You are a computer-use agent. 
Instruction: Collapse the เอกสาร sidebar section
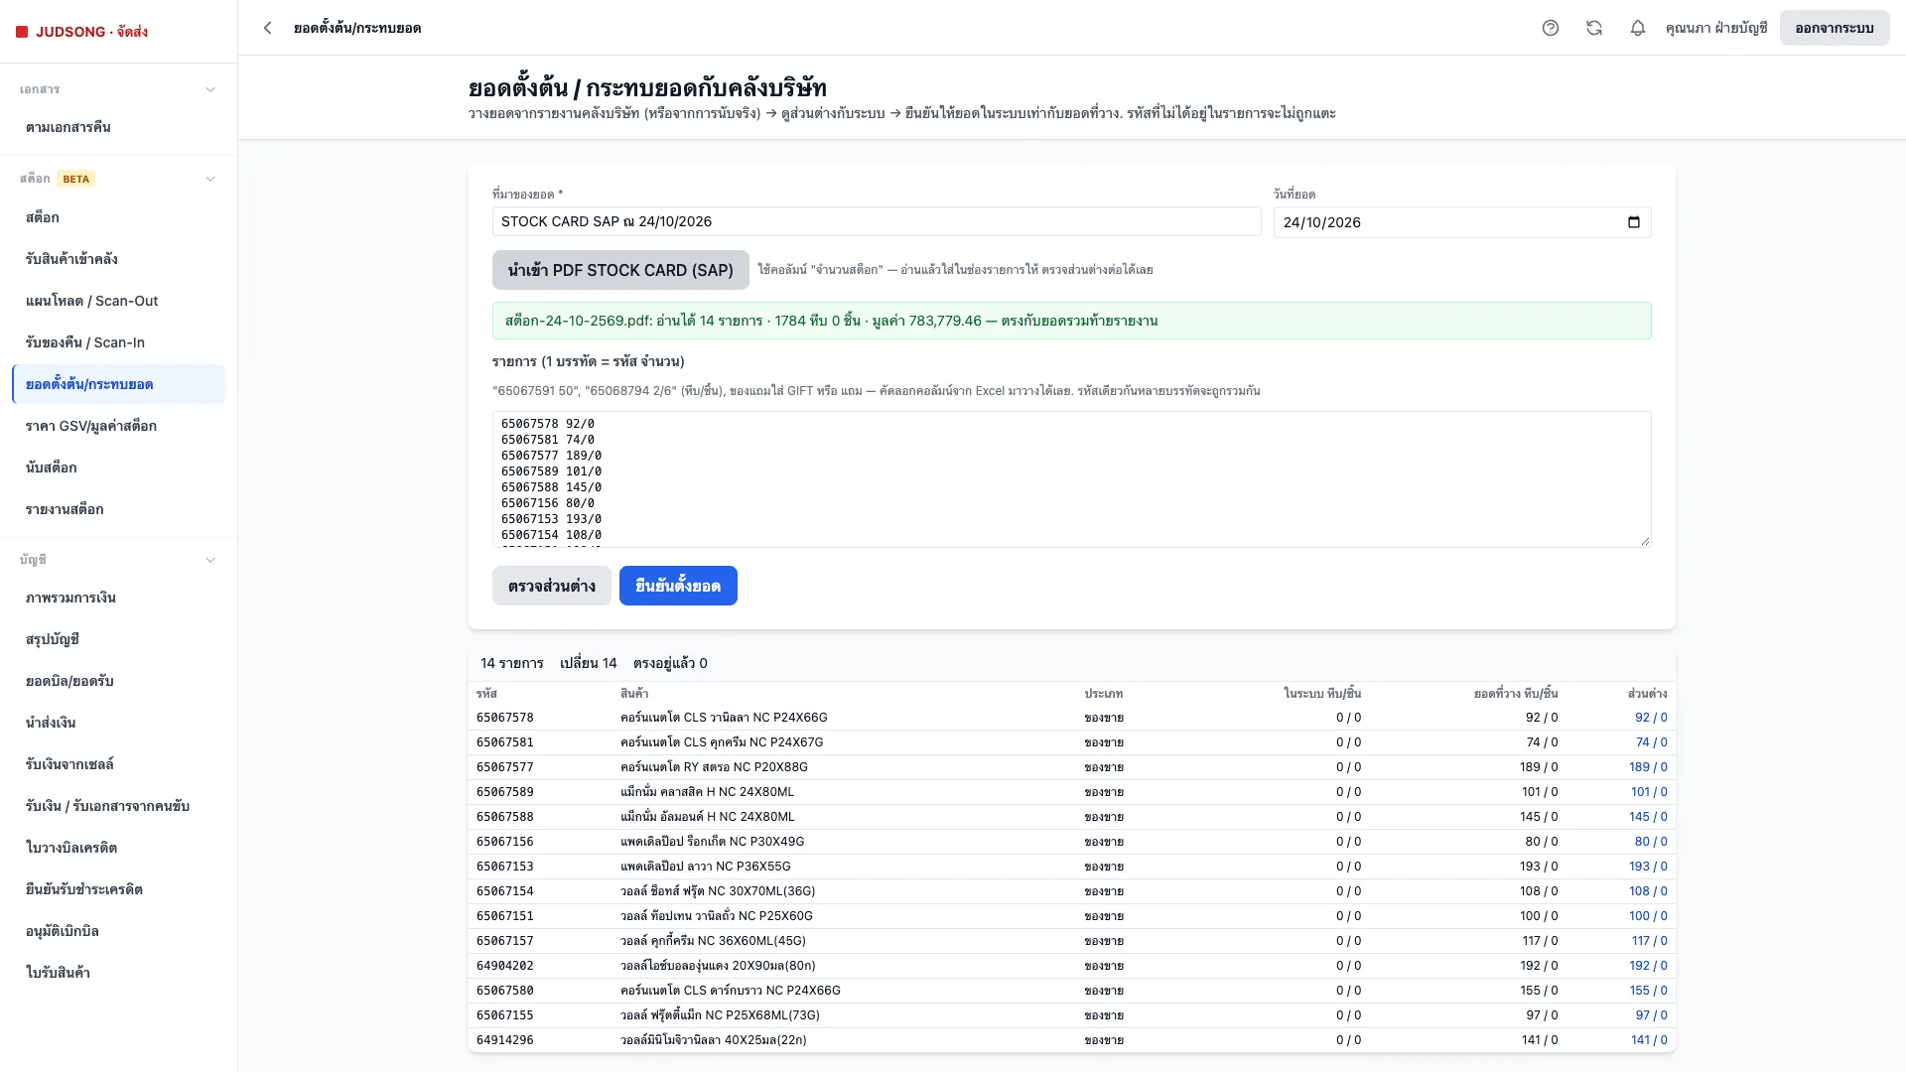point(210,89)
